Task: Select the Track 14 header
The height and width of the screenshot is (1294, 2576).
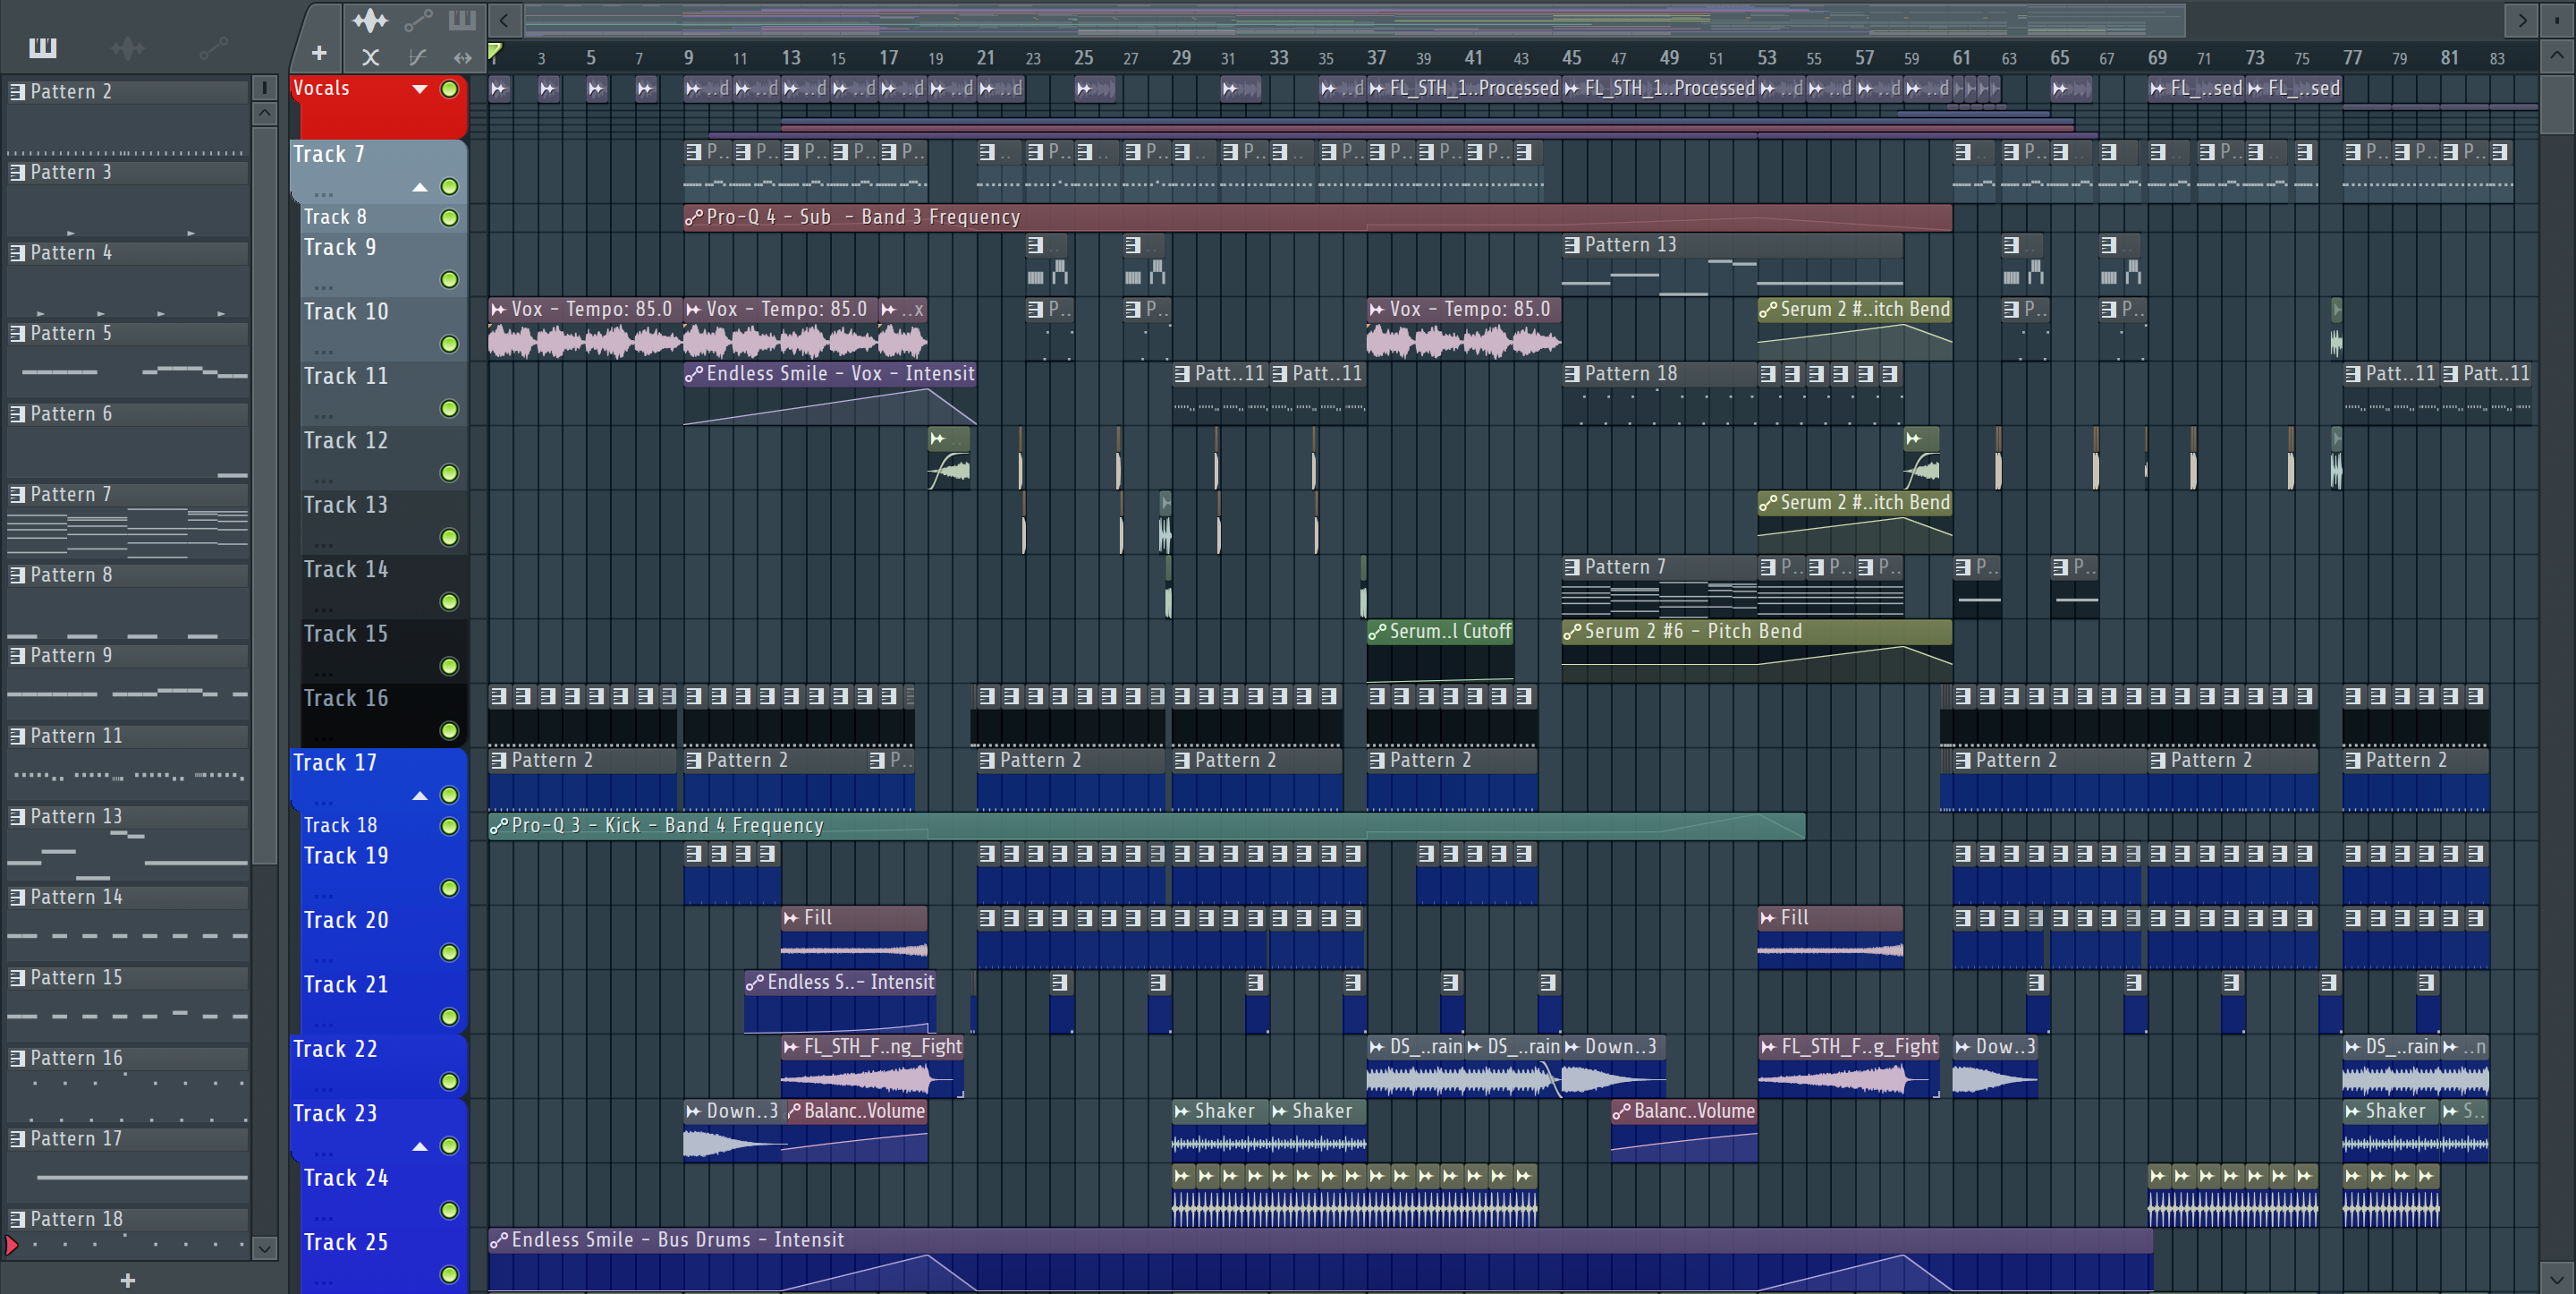Action: [x=384, y=586]
